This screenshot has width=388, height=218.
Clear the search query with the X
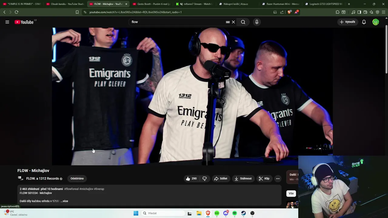233,22
